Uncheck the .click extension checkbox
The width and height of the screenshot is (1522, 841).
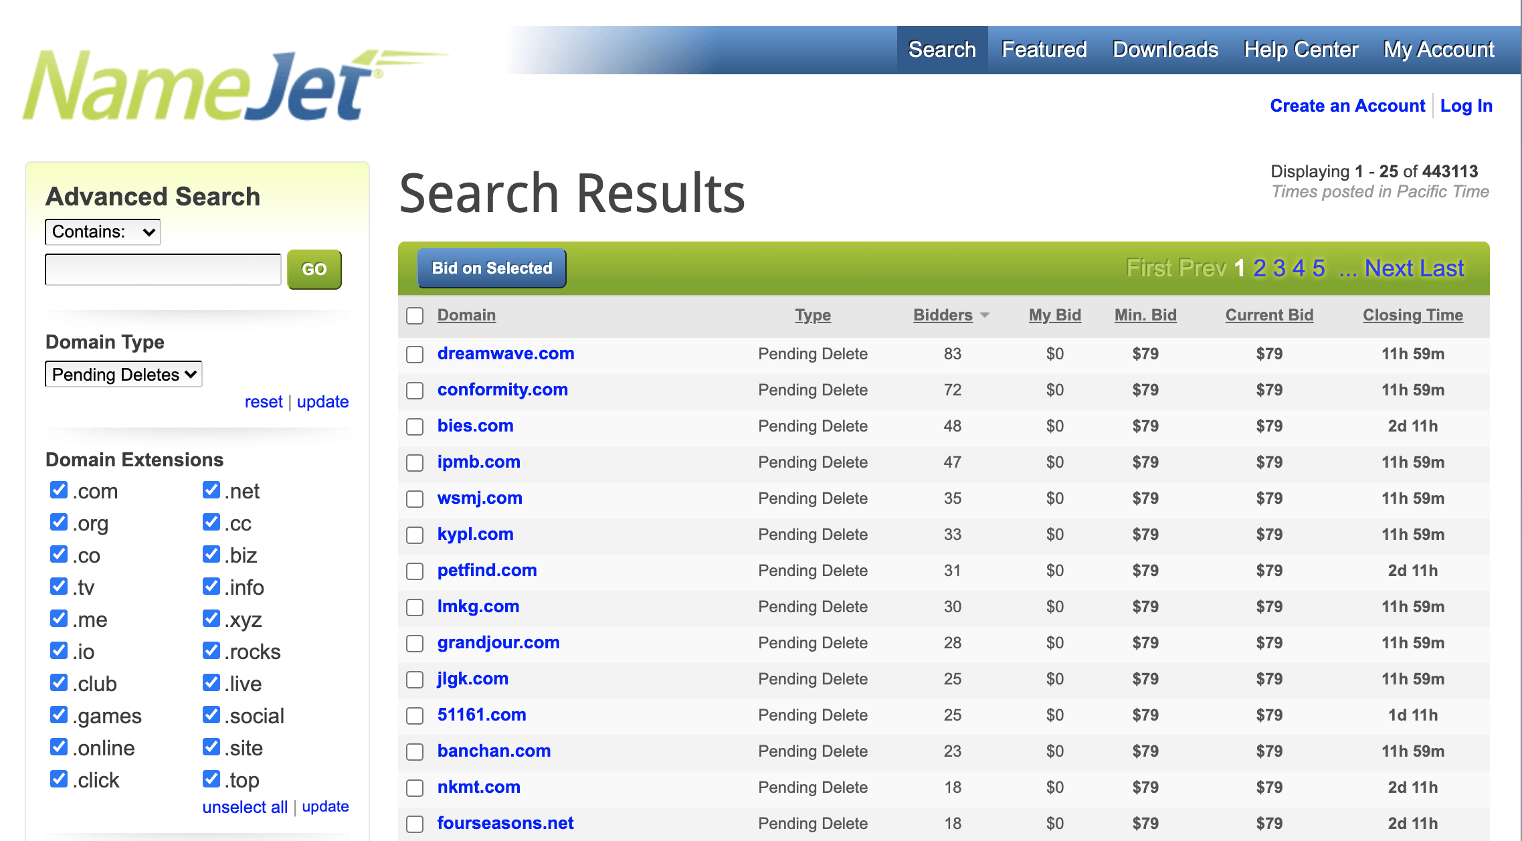pyautogui.click(x=59, y=779)
